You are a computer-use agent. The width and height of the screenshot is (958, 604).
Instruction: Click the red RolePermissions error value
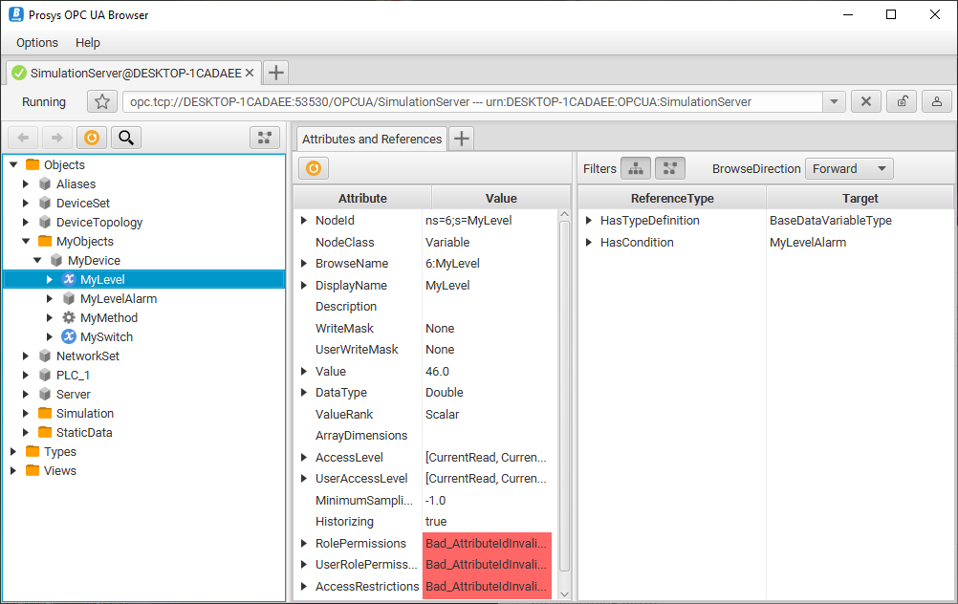pyautogui.click(x=487, y=544)
